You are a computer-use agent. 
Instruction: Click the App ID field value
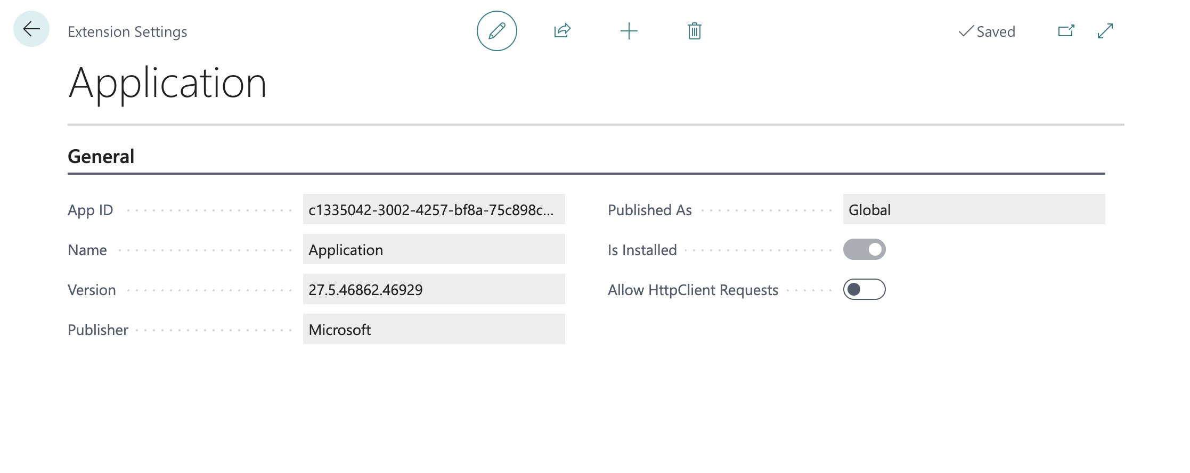pos(434,209)
